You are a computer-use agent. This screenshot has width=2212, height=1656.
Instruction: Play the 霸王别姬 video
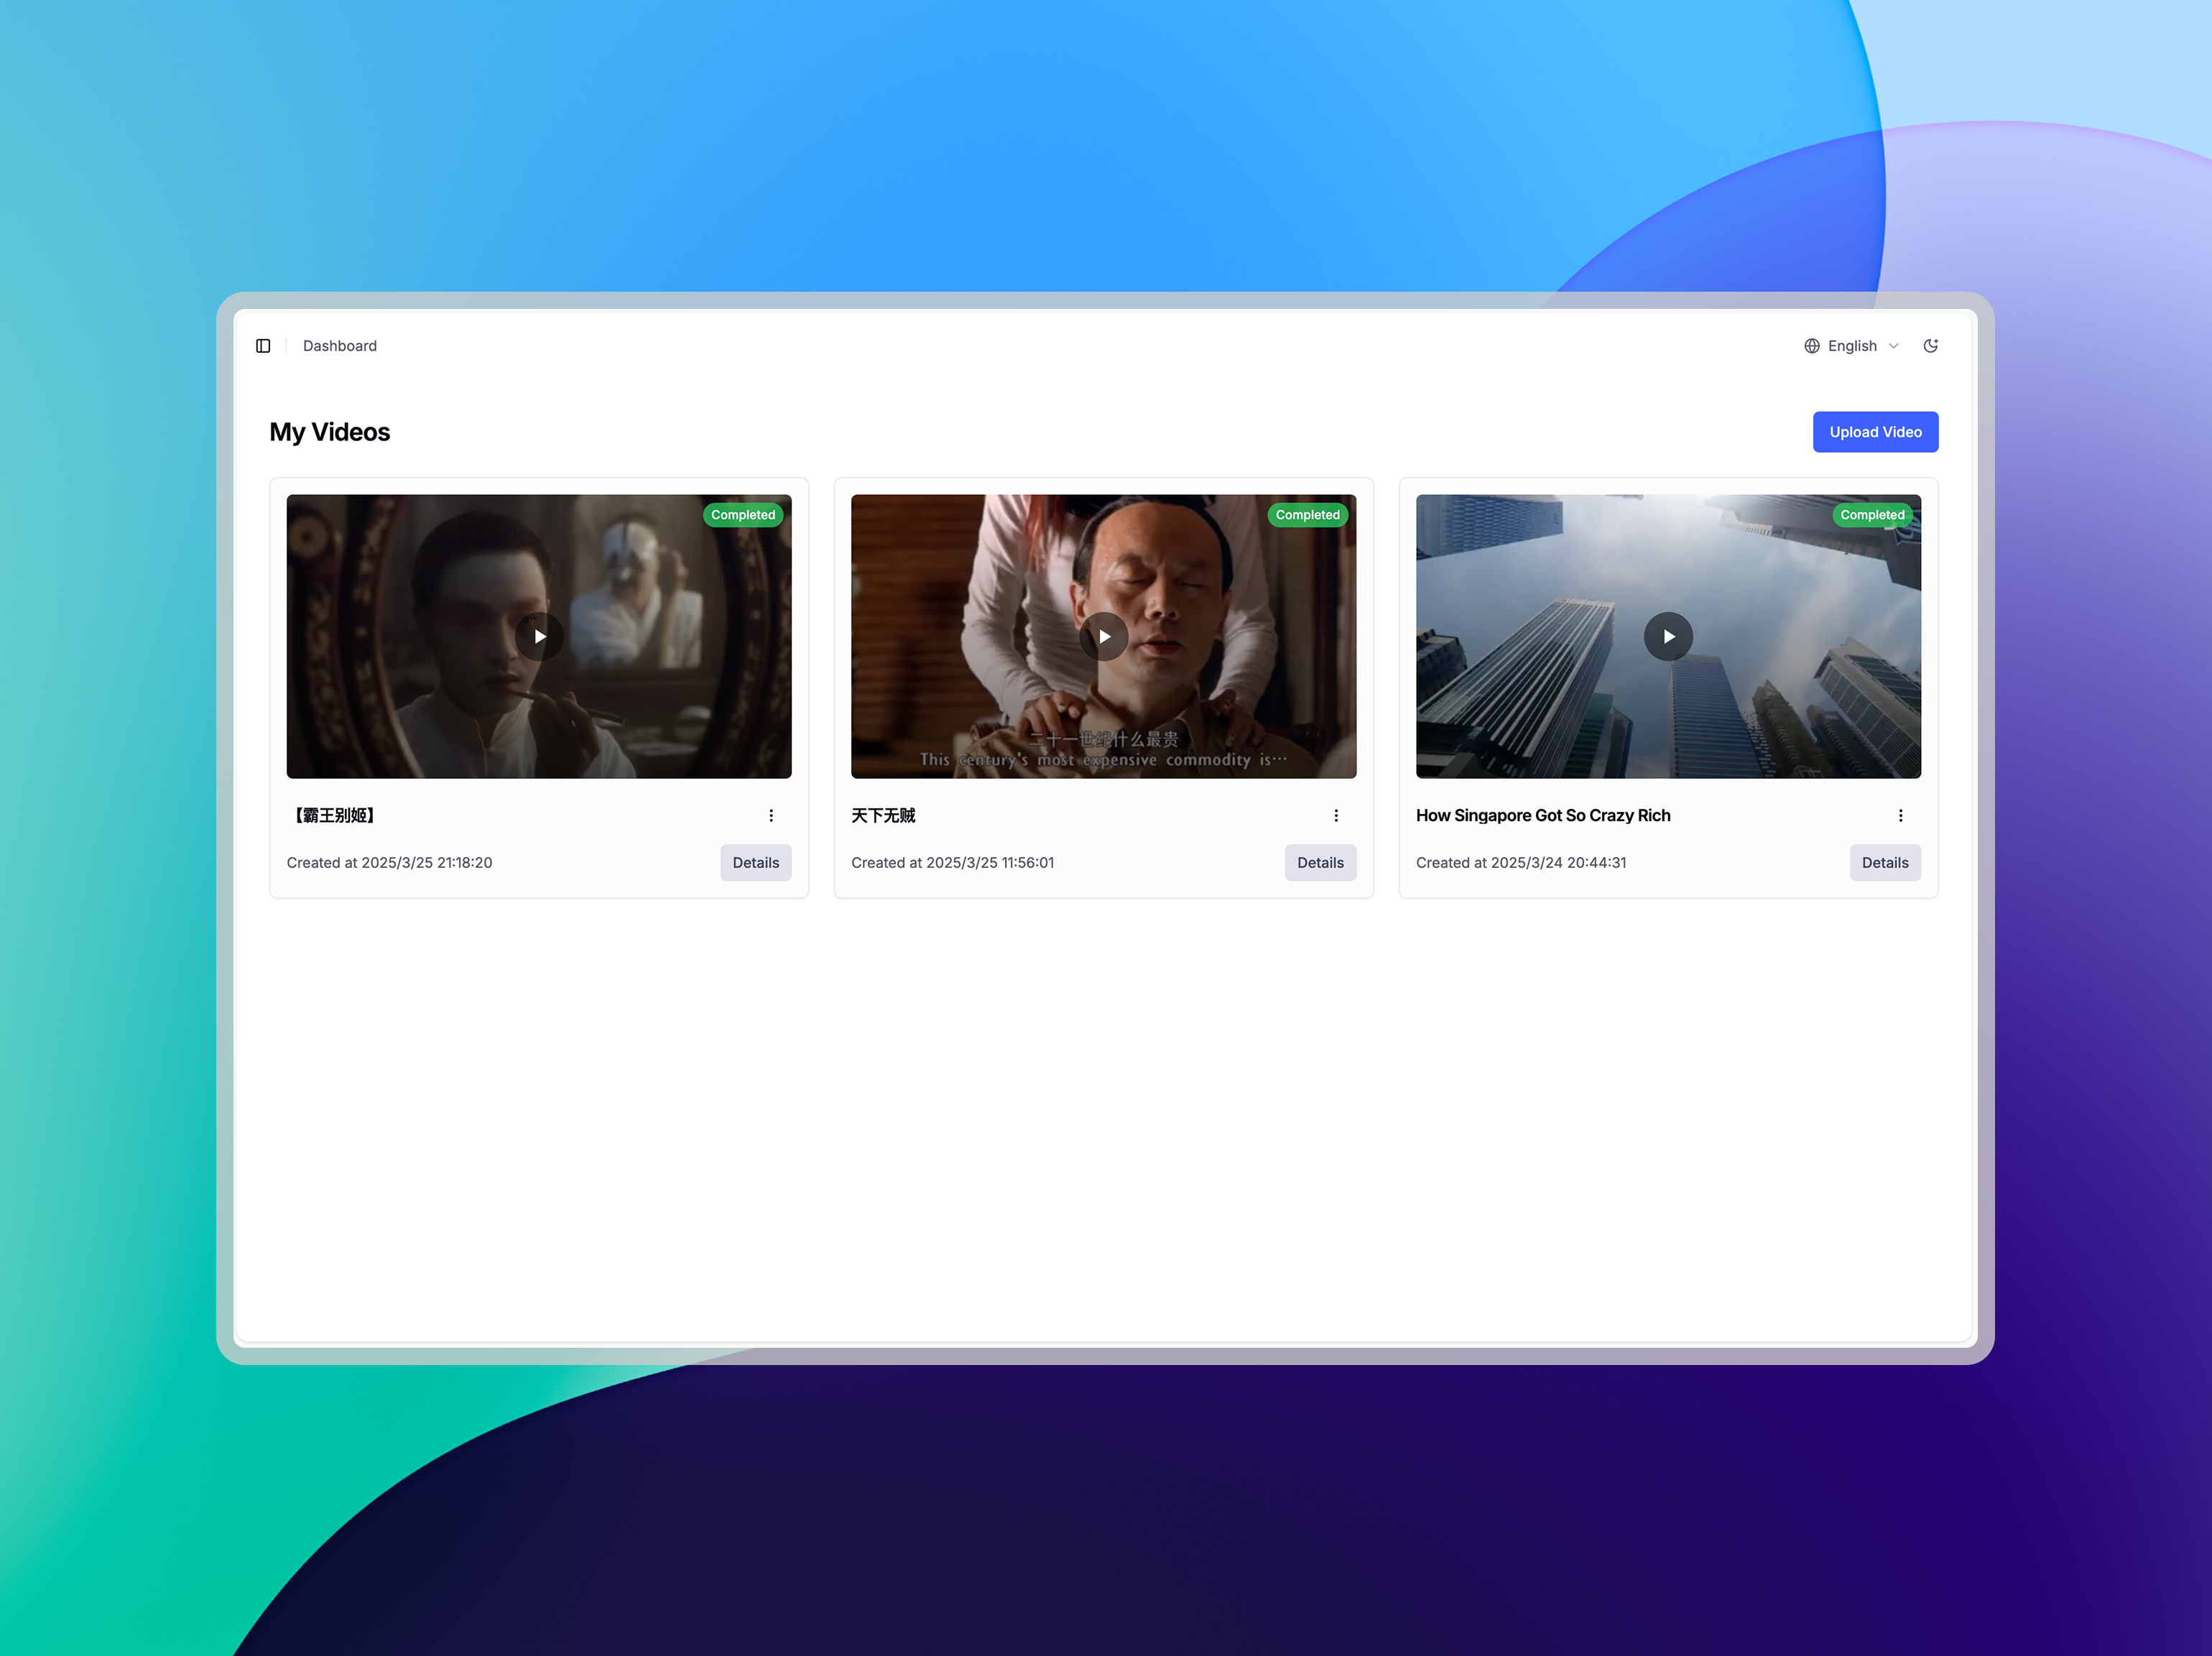click(x=539, y=637)
